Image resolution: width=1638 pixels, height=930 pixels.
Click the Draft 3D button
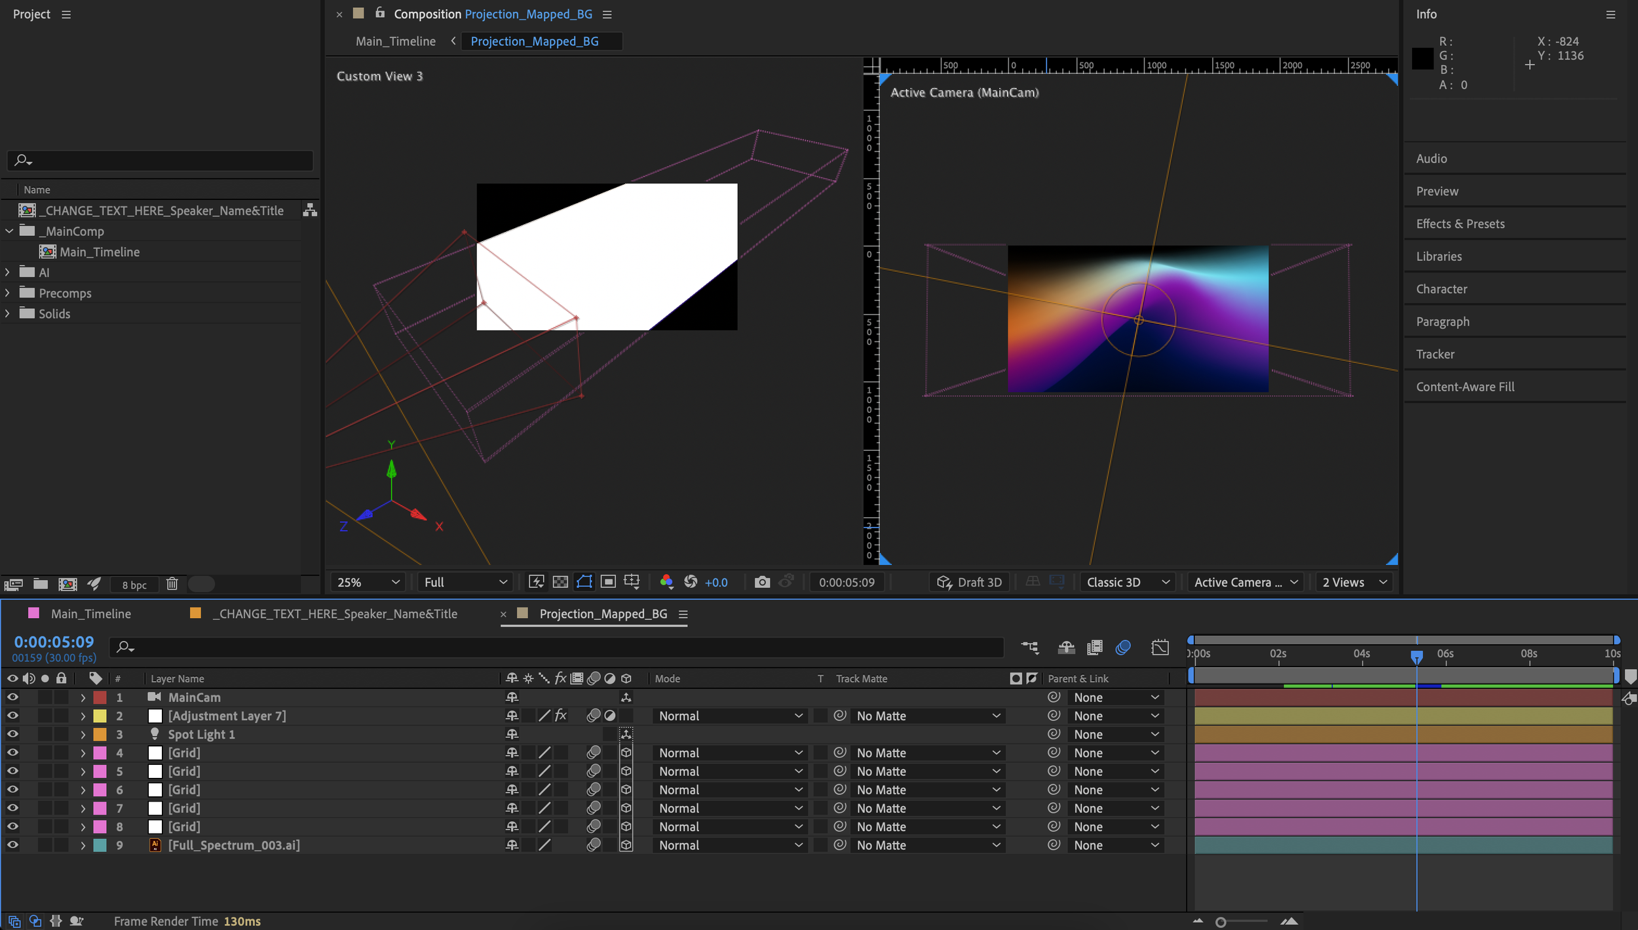pyautogui.click(x=970, y=582)
